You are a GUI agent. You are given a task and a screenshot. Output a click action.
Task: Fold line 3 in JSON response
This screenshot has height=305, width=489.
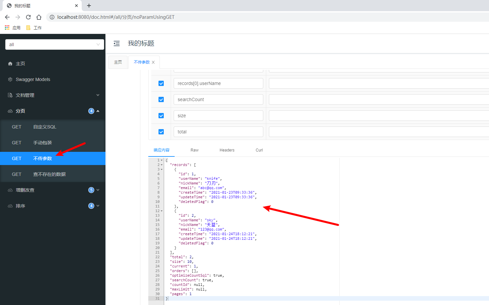tap(162, 169)
